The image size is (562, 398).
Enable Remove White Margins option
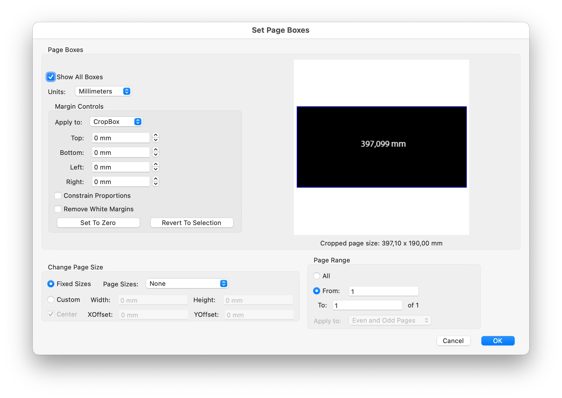tap(58, 209)
